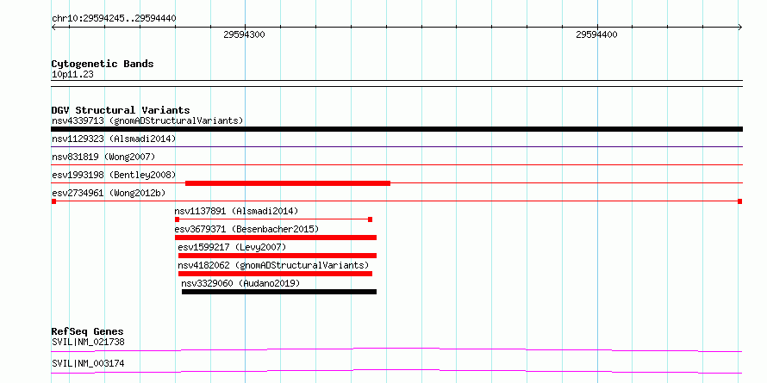Screen dimensions: 767x383
Task: Click the magenta line of SVIL|NM_021738
Action: click(x=396, y=349)
